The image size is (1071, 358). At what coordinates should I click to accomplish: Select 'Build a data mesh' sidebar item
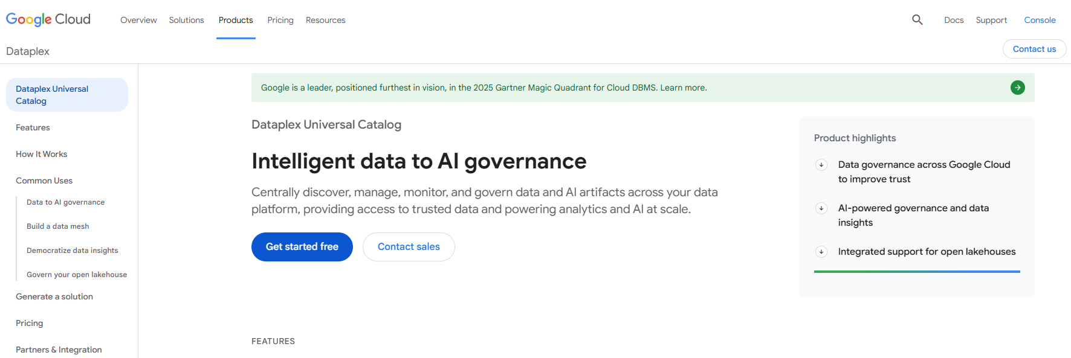[58, 226]
